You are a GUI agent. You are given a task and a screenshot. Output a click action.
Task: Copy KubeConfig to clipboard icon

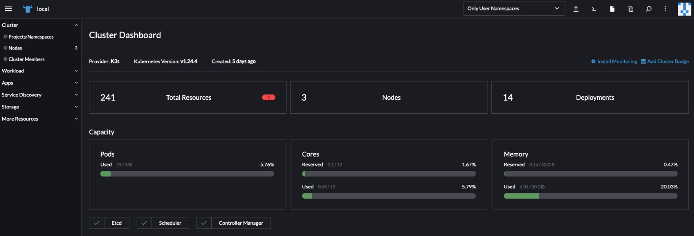[x=630, y=9]
